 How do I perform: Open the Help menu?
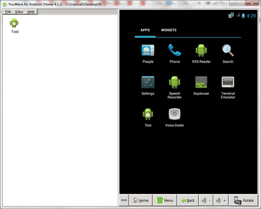coord(31,12)
